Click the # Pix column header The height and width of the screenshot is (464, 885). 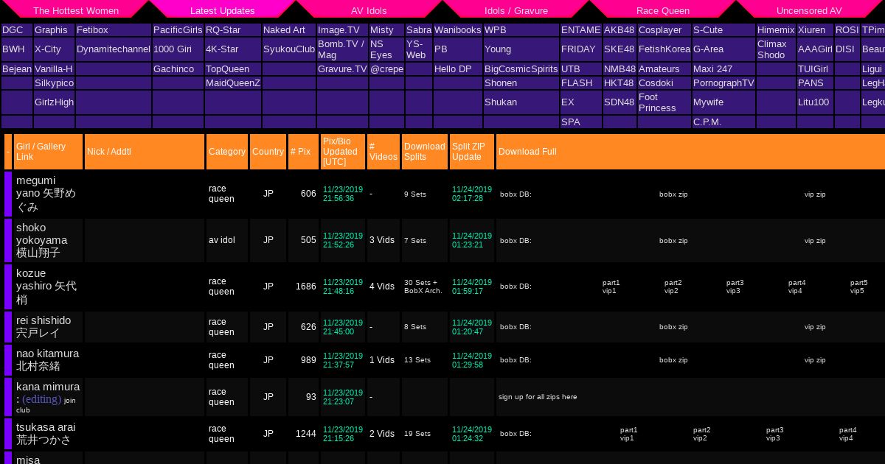coord(303,152)
